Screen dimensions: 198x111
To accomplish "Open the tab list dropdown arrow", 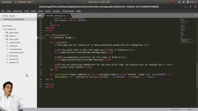I will pyautogui.click(x=196, y=15).
